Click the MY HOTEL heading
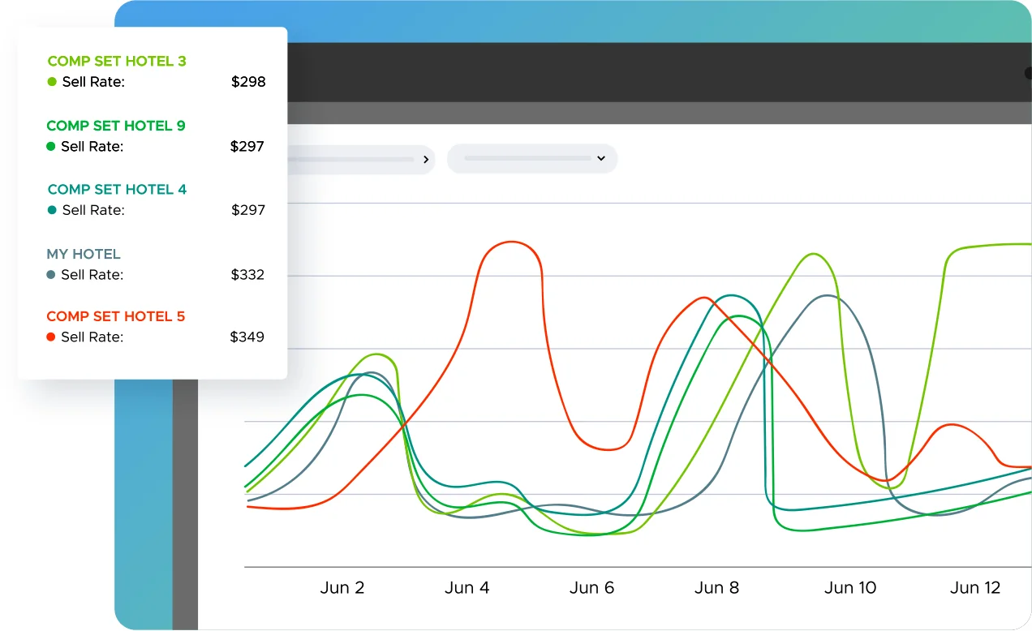The image size is (1032, 631). (84, 254)
